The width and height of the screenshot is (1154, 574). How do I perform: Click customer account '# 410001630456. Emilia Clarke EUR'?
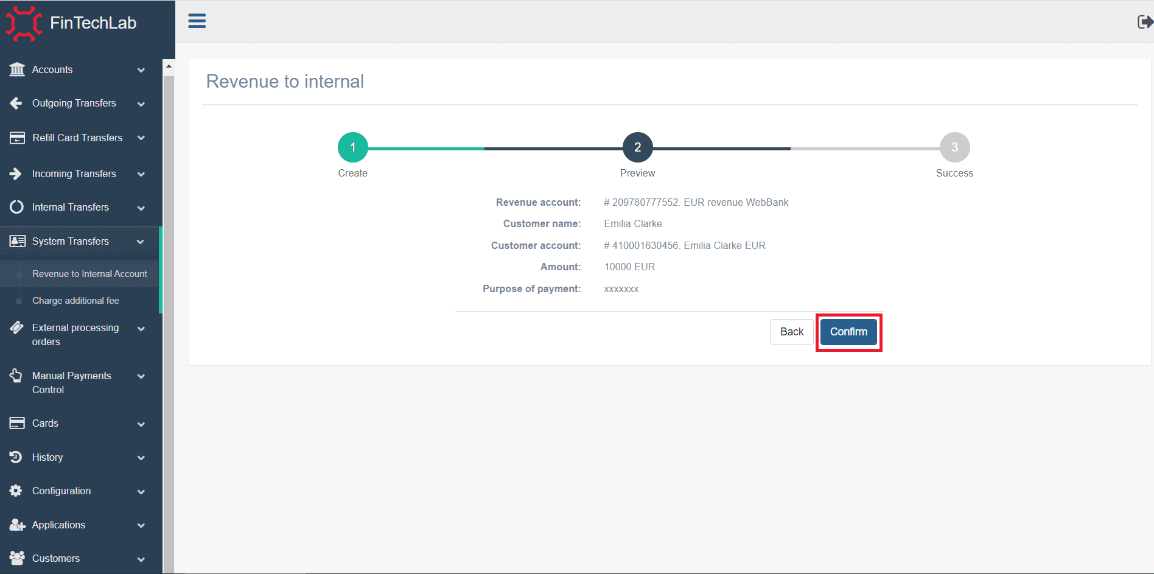(x=685, y=245)
